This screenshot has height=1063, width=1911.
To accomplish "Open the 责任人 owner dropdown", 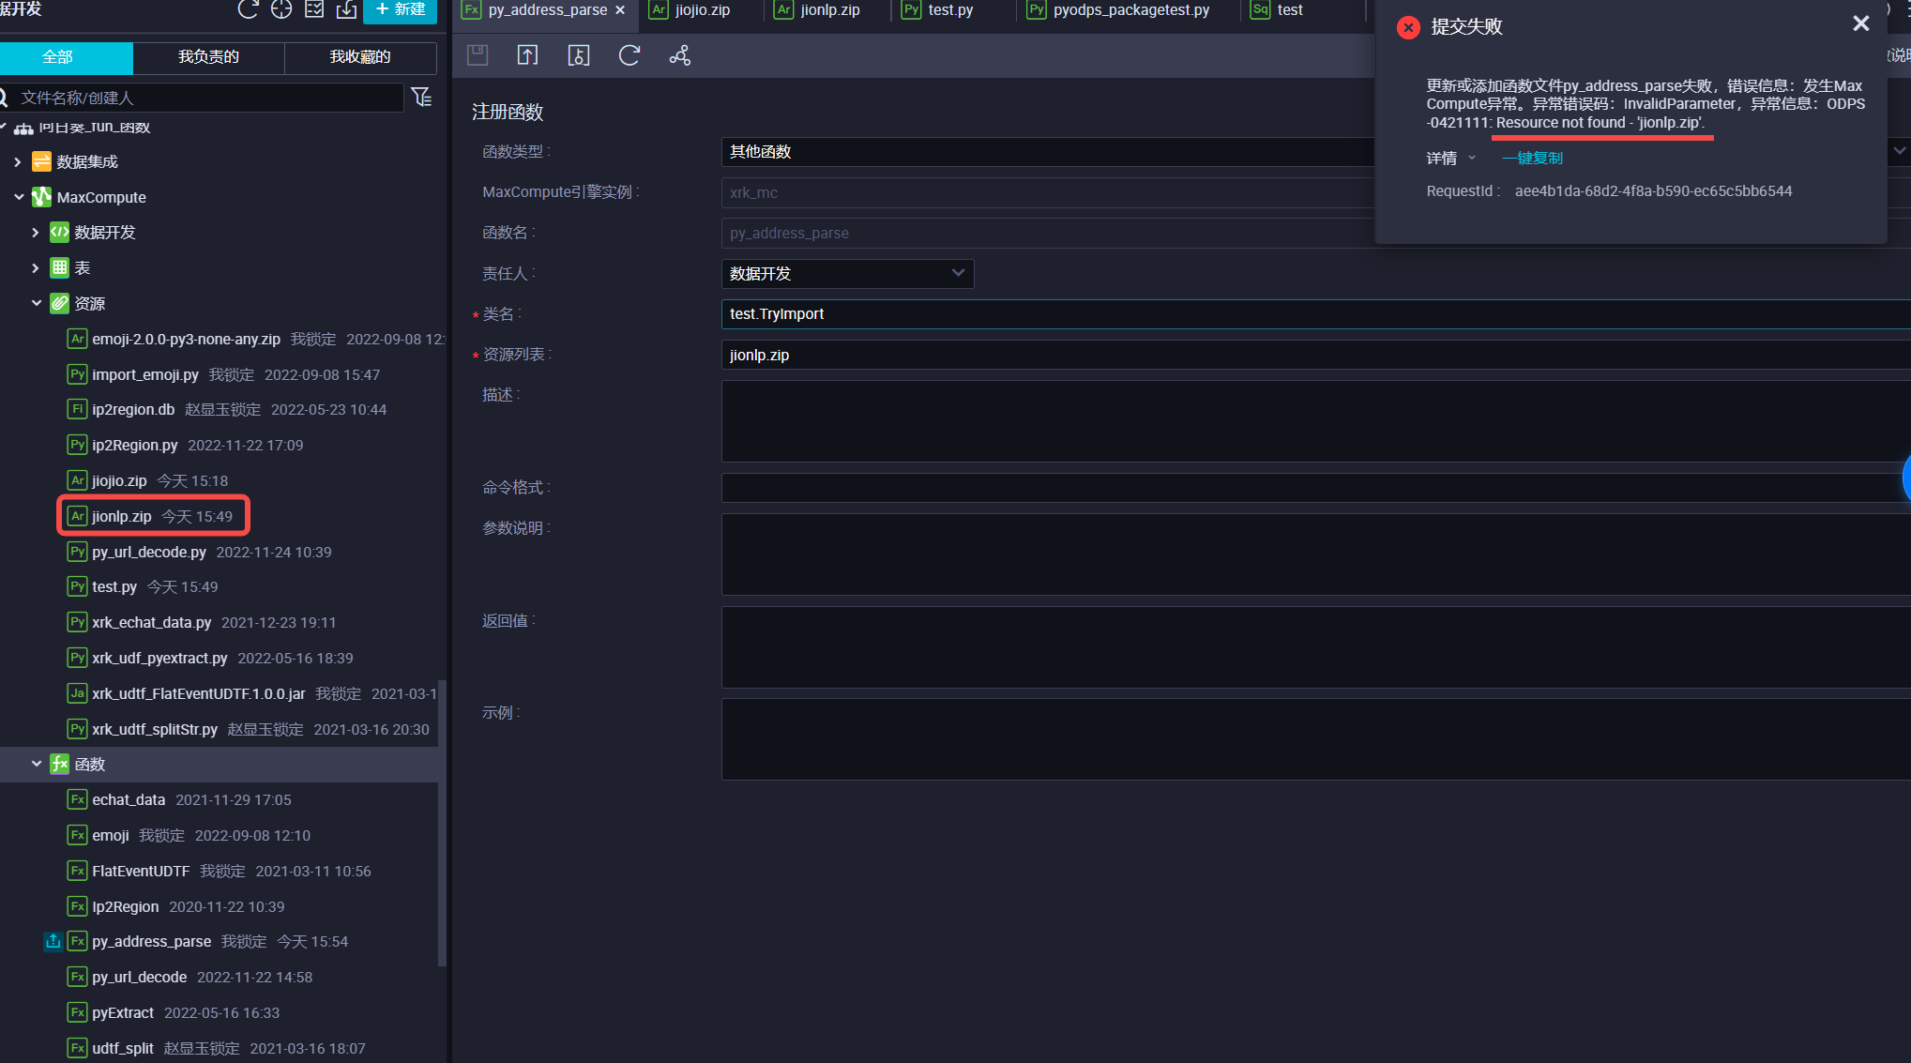I will click(x=847, y=273).
